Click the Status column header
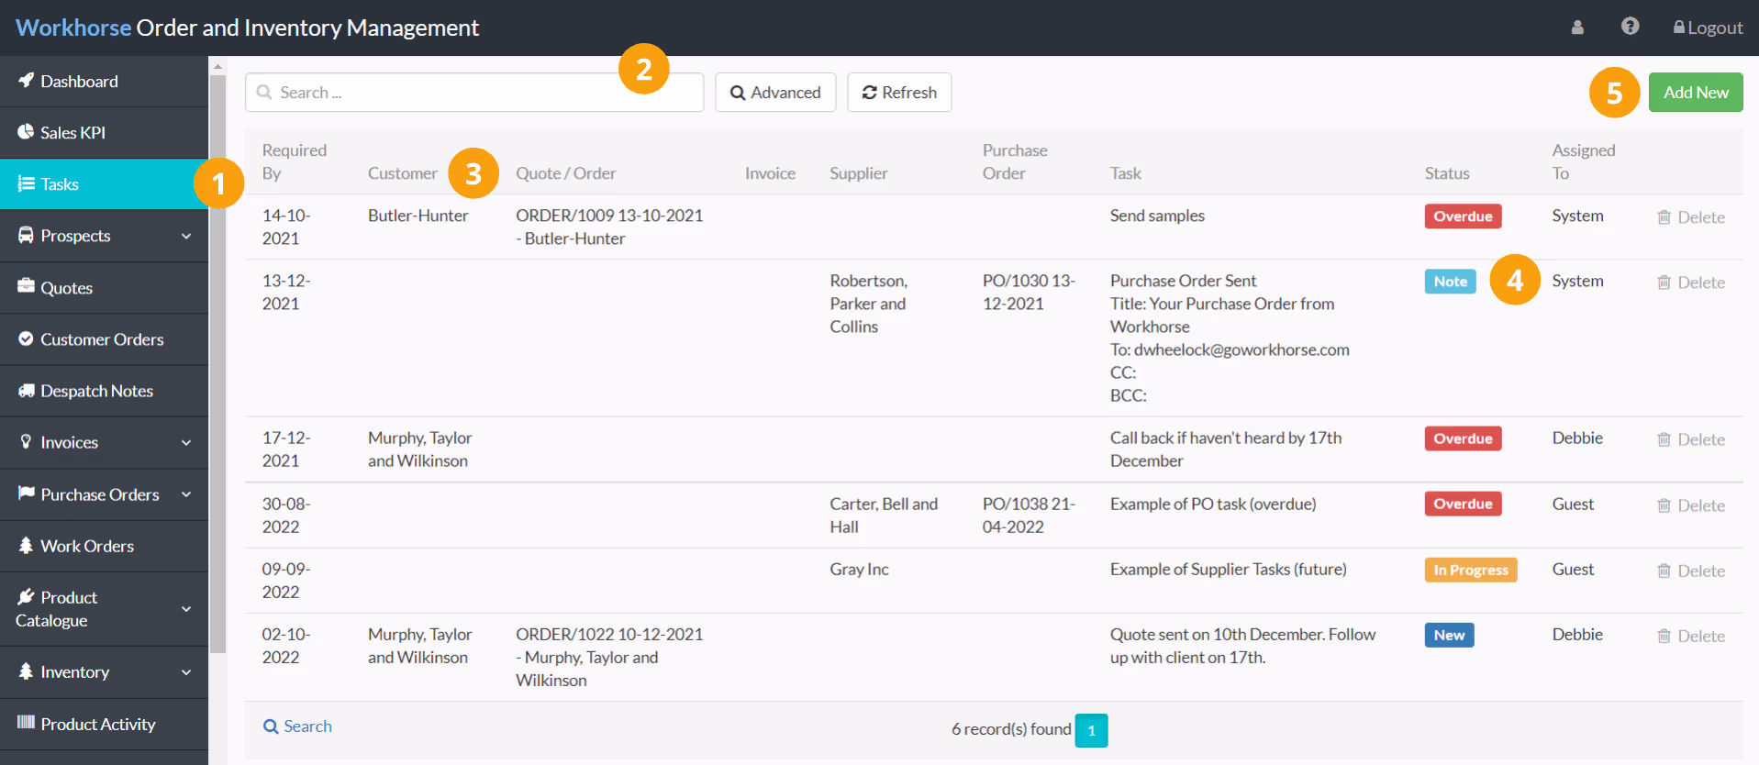This screenshot has height=765, width=1759. [1447, 173]
